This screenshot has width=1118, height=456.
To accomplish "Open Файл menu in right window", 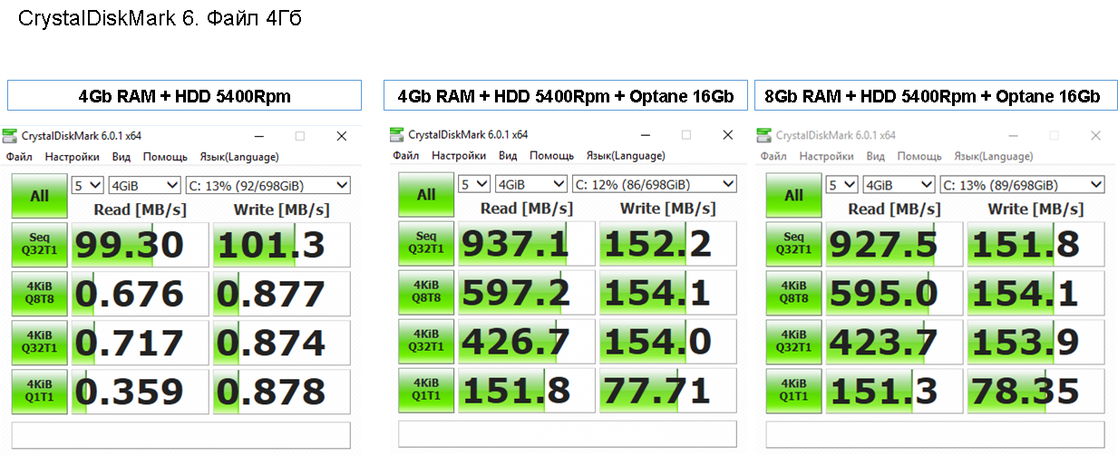I will tap(773, 156).
